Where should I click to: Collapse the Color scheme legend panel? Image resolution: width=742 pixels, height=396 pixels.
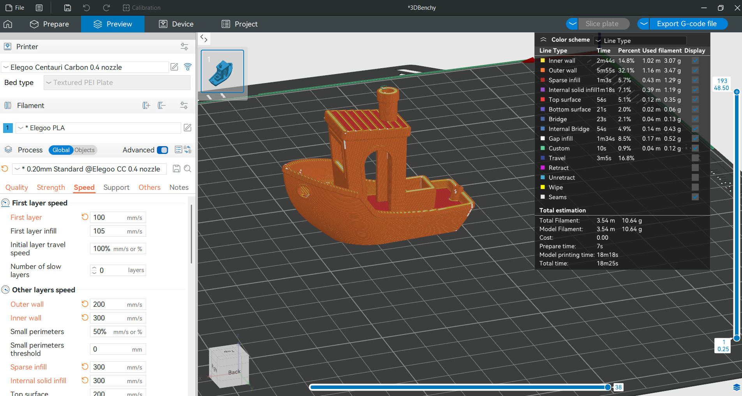(543, 40)
